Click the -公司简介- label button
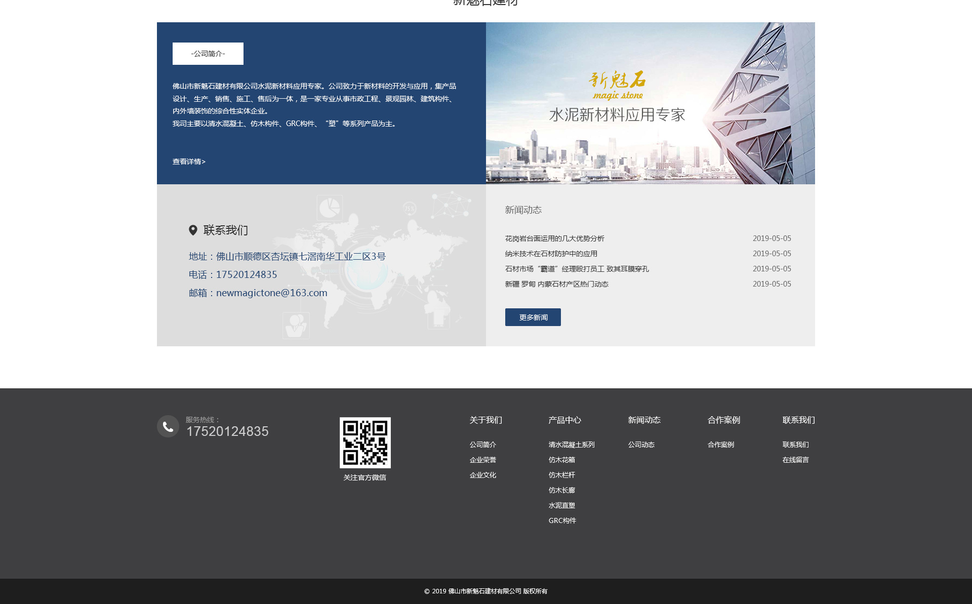Screen dimensions: 972x604 coord(208,54)
